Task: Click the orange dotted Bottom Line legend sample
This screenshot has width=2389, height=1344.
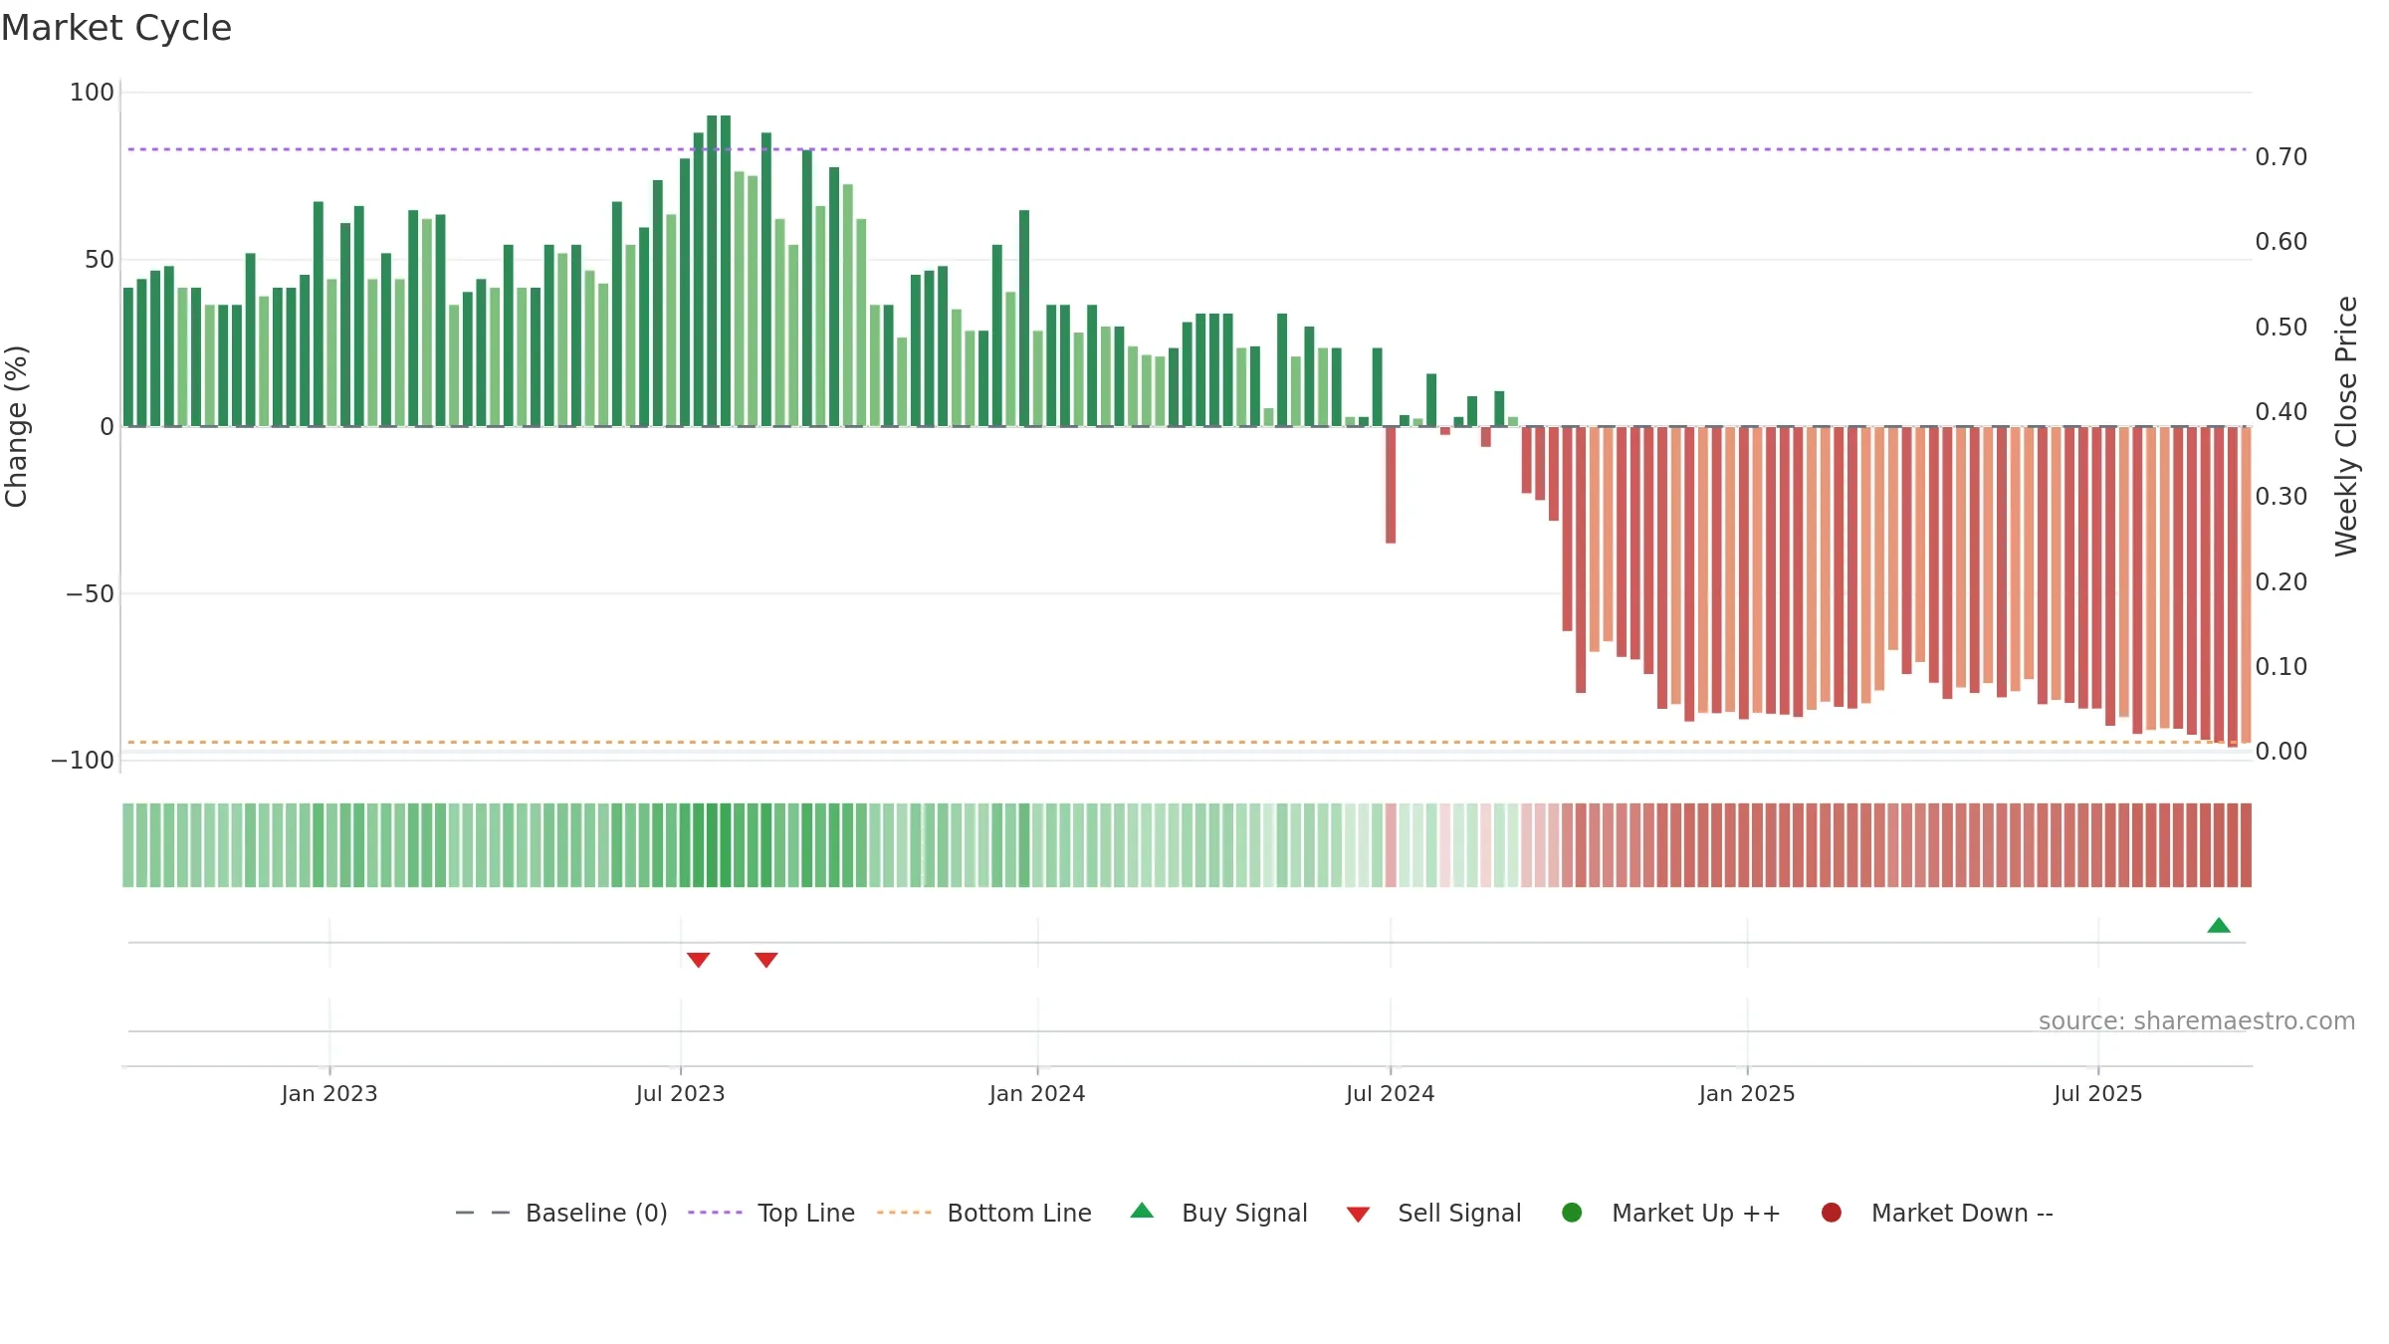Action: point(904,1213)
